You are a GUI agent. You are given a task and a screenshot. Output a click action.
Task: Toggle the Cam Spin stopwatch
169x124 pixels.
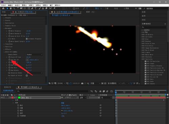pos(9,68)
